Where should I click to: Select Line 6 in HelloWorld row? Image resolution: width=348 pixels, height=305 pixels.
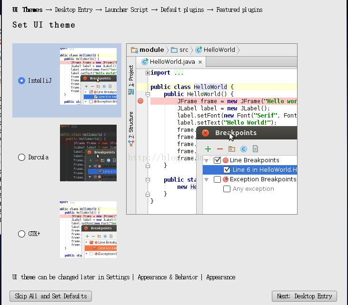[250, 170]
